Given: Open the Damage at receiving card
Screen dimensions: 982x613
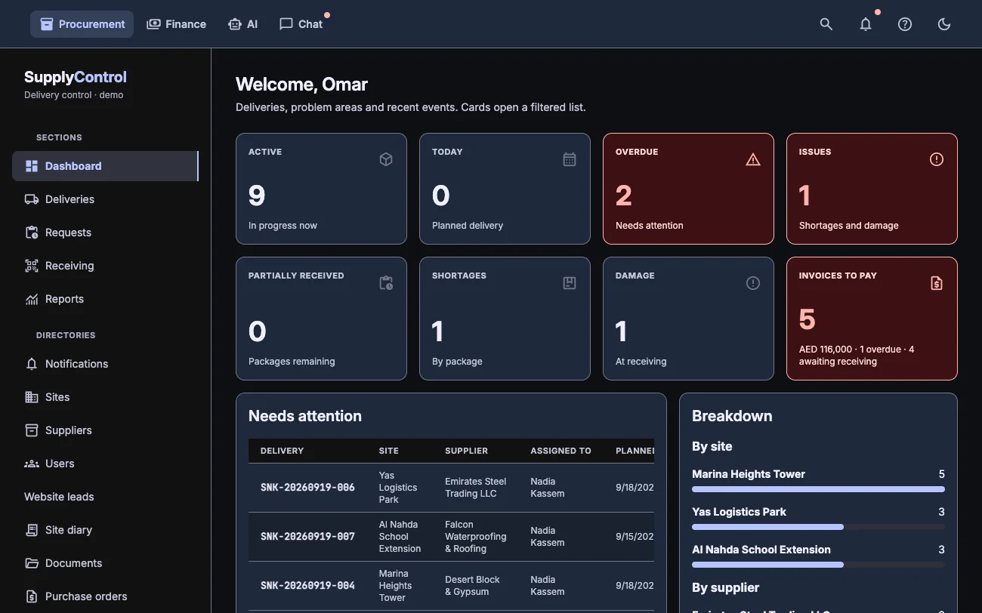Looking at the screenshot, I should click(x=688, y=319).
